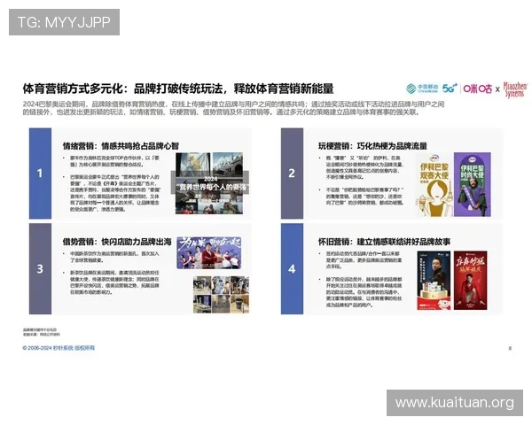Click bullet starting 中国新茶饮作为奥运营销的新面孔

coord(112,257)
